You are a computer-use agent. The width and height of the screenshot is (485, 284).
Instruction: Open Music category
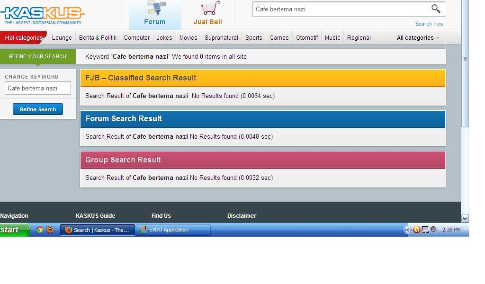pos(332,38)
